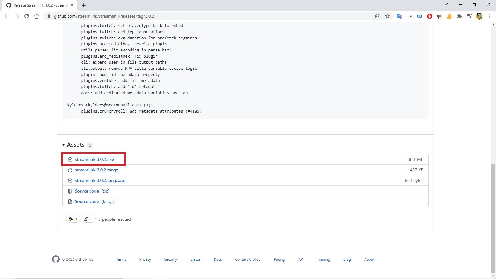The width and height of the screenshot is (496, 279).
Task: Download Source code (zip)
Action: (x=92, y=191)
